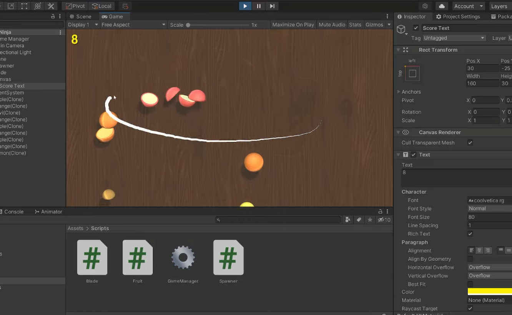Image resolution: width=512 pixels, height=315 pixels.
Task: Open the Free Aspect dropdown
Action: (133, 25)
